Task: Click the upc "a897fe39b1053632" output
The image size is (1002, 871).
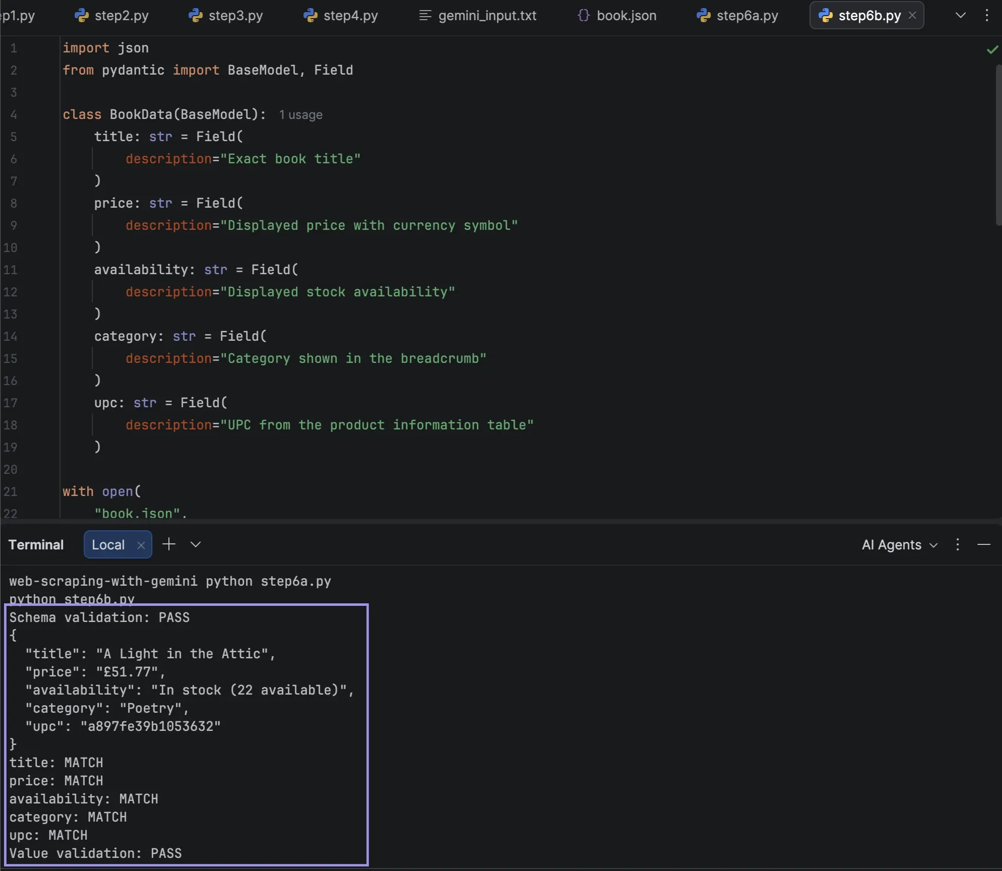Action: coord(151,726)
